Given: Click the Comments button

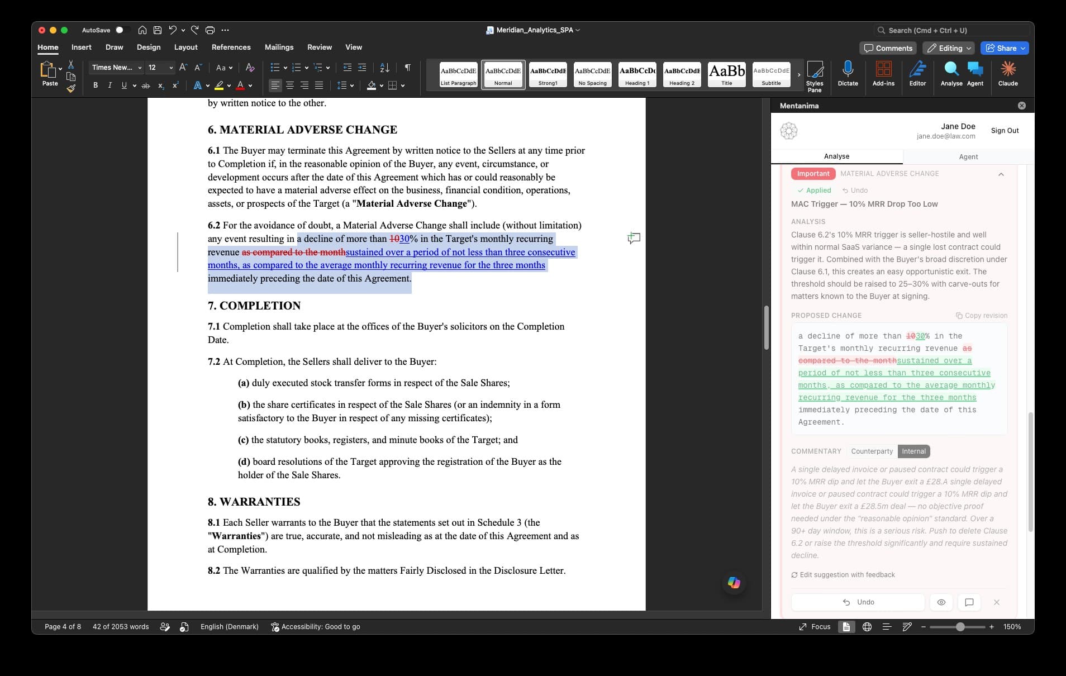Looking at the screenshot, I should pyautogui.click(x=888, y=48).
